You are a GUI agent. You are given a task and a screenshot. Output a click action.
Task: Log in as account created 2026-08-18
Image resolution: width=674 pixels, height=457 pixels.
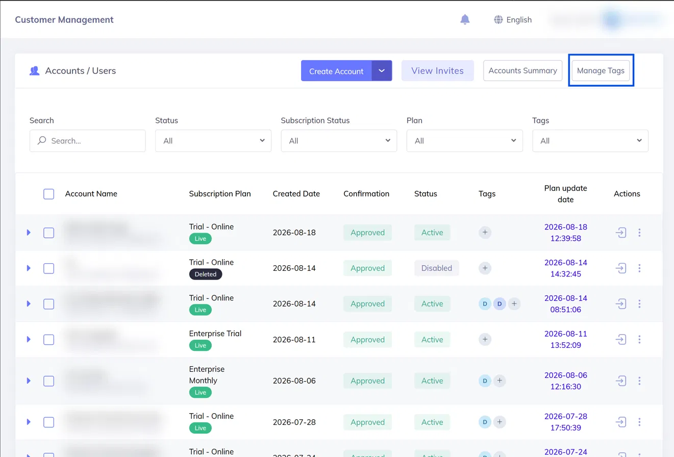[621, 233]
